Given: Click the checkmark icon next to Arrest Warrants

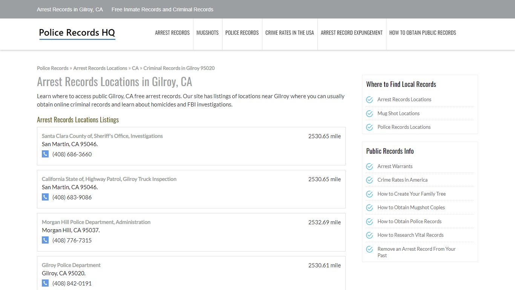Looking at the screenshot, I should pyautogui.click(x=369, y=167).
